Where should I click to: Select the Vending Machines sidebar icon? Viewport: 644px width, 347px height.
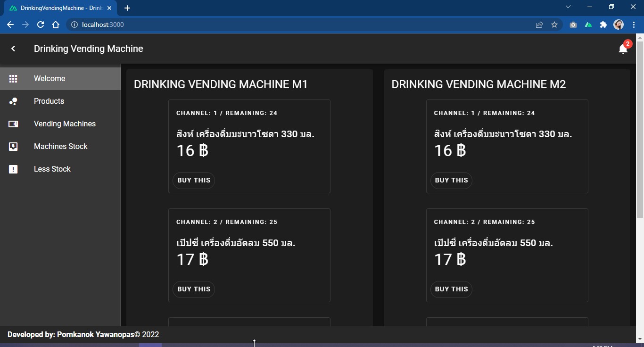13,124
